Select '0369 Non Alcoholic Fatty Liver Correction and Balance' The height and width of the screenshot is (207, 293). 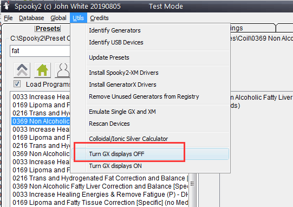[100, 186]
